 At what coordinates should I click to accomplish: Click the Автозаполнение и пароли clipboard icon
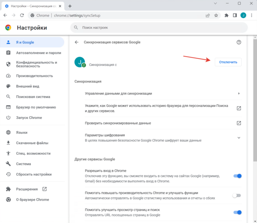click(9, 53)
